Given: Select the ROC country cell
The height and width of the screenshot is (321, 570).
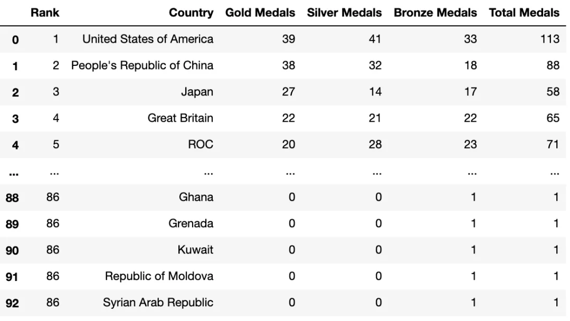Looking at the screenshot, I should click(x=201, y=144).
